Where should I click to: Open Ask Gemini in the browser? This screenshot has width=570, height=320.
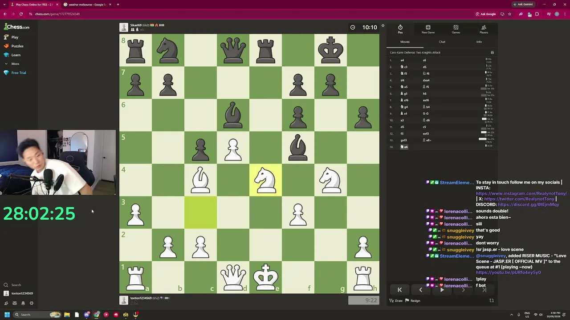[523, 4]
